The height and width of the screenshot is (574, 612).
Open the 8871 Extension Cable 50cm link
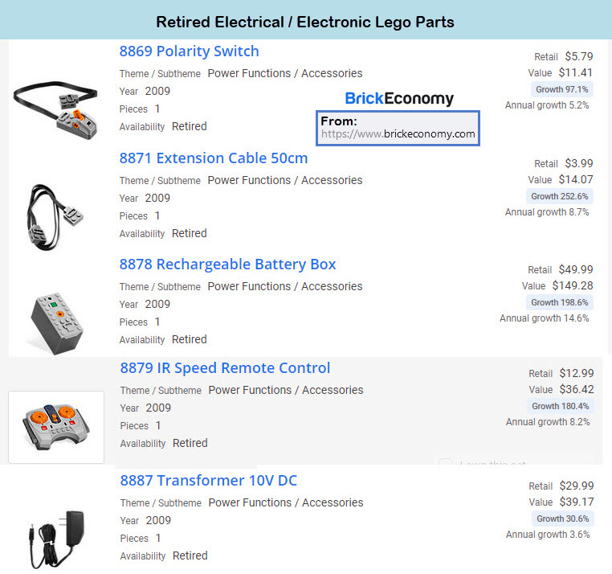pyautogui.click(x=214, y=158)
